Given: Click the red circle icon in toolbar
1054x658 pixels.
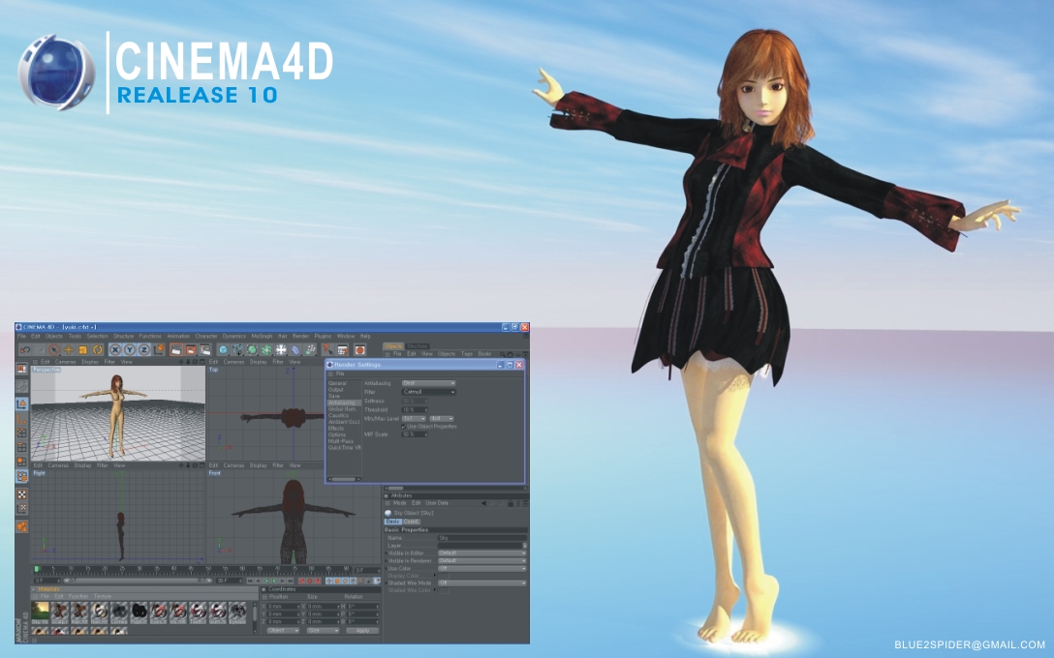Looking at the screenshot, I should tap(360, 350).
